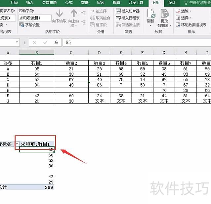Open the 插入 ribbon tab

(x=30, y=2)
